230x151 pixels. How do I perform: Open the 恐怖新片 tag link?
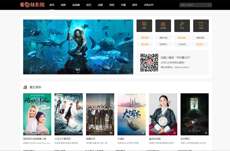(x=163, y=44)
